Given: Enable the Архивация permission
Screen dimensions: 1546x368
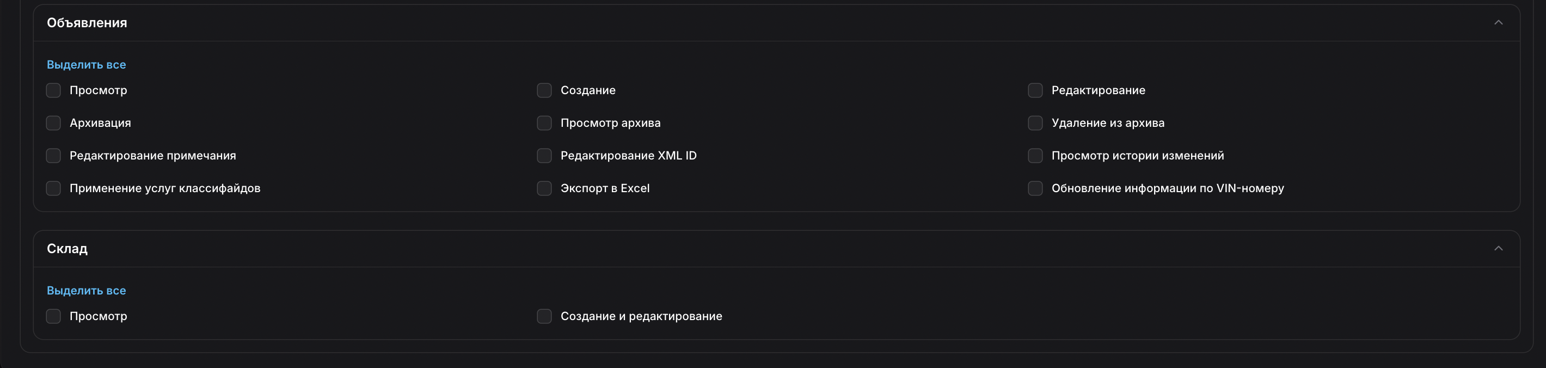Looking at the screenshot, I should pyautogui.click(x=53, y=123).
